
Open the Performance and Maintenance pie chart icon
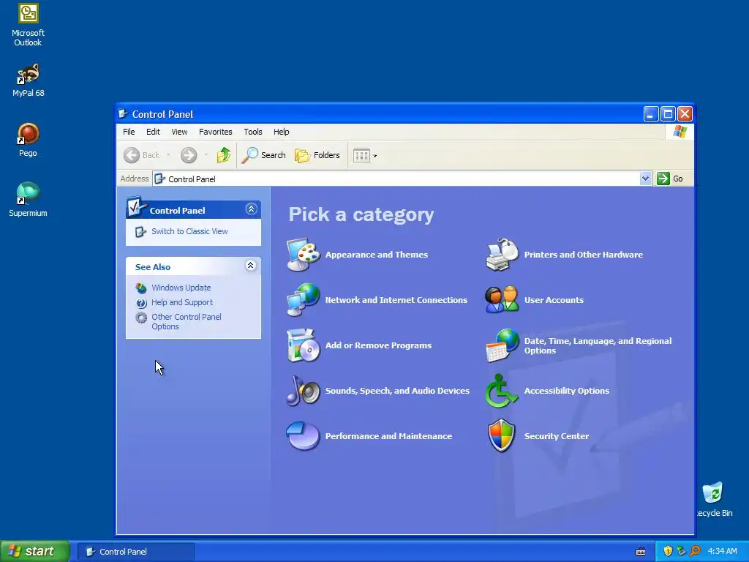tap(303, 436)
